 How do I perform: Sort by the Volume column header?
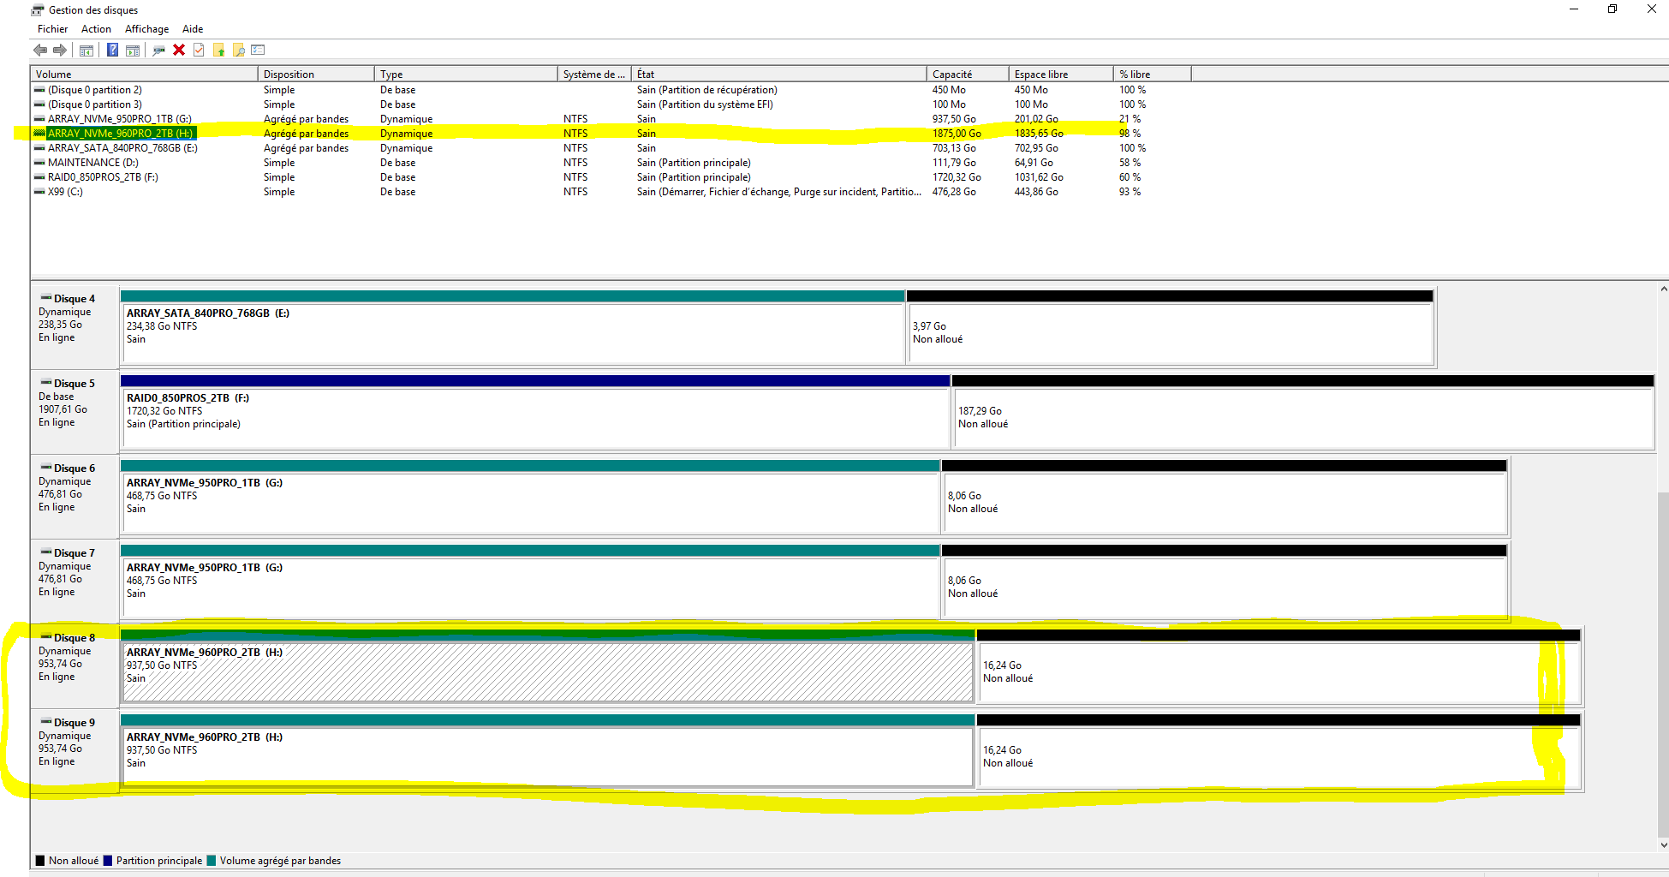point(144,75)
